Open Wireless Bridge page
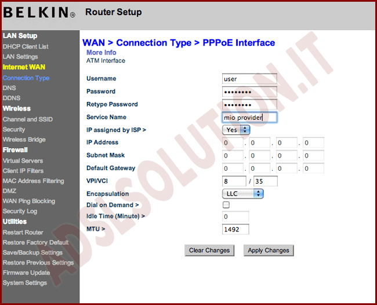This screenshot has height=305, width=377. [x=24, y=139]
